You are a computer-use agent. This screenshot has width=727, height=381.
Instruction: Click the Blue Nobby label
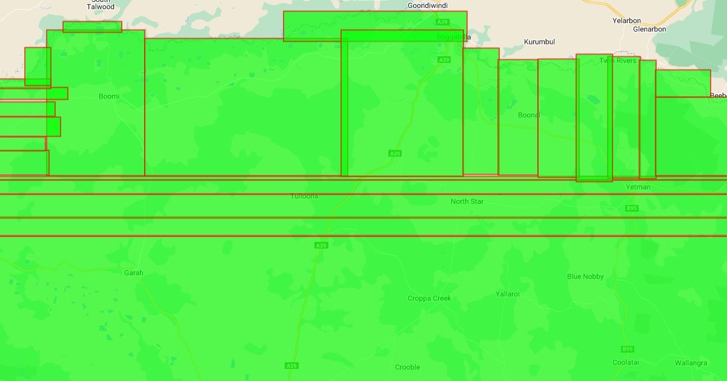[x=585, y=276]
